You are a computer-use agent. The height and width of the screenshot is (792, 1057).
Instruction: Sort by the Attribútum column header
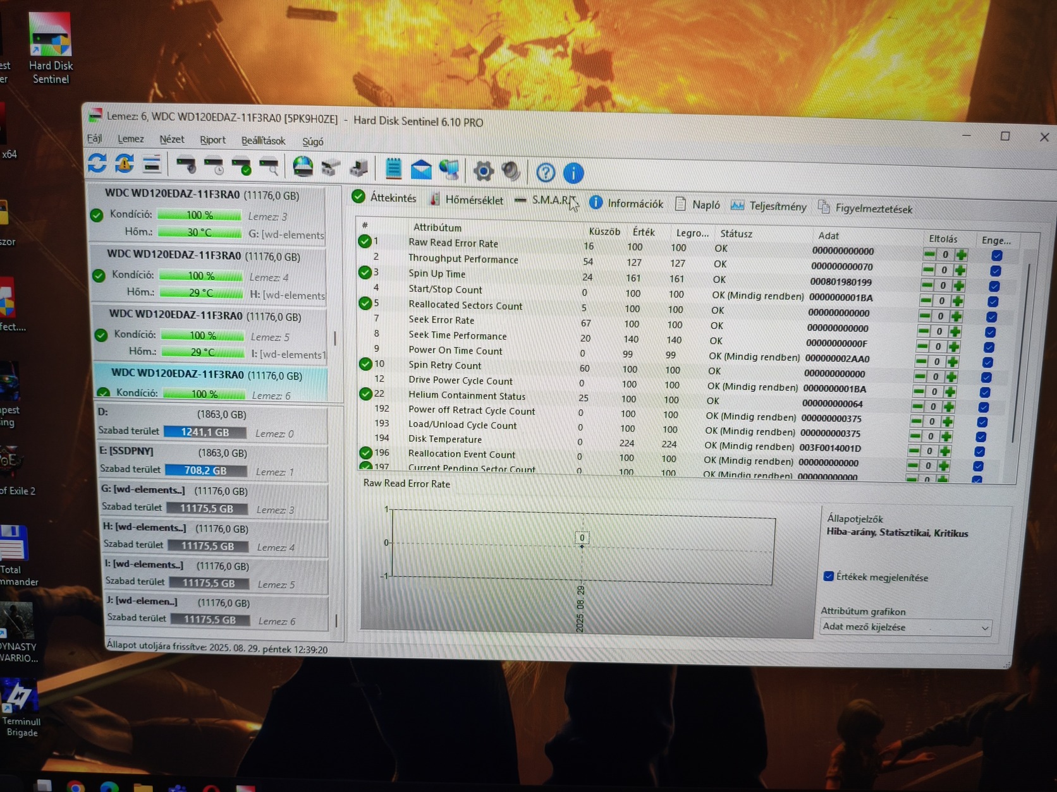(437, 227)
